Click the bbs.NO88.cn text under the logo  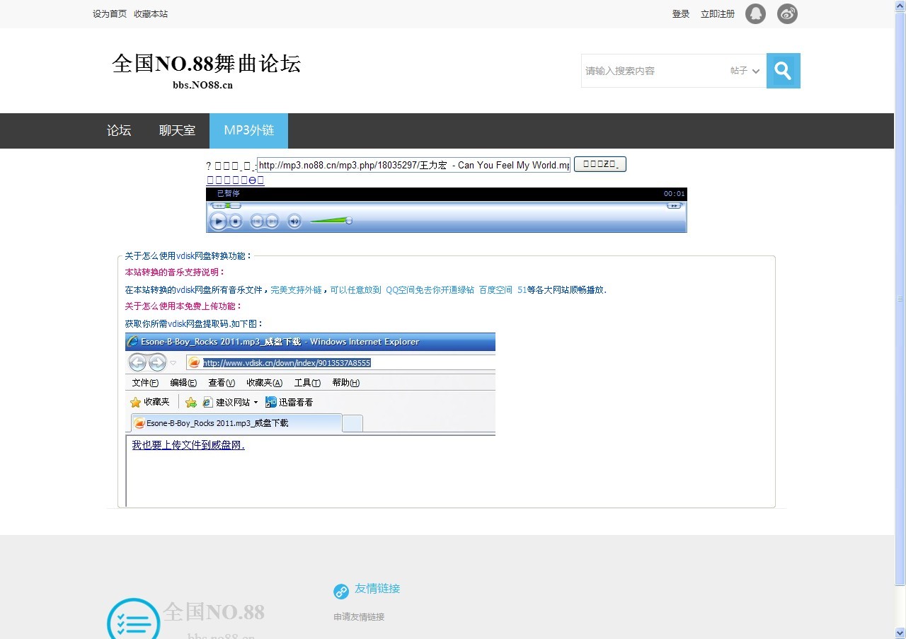[x=202, y=86]
